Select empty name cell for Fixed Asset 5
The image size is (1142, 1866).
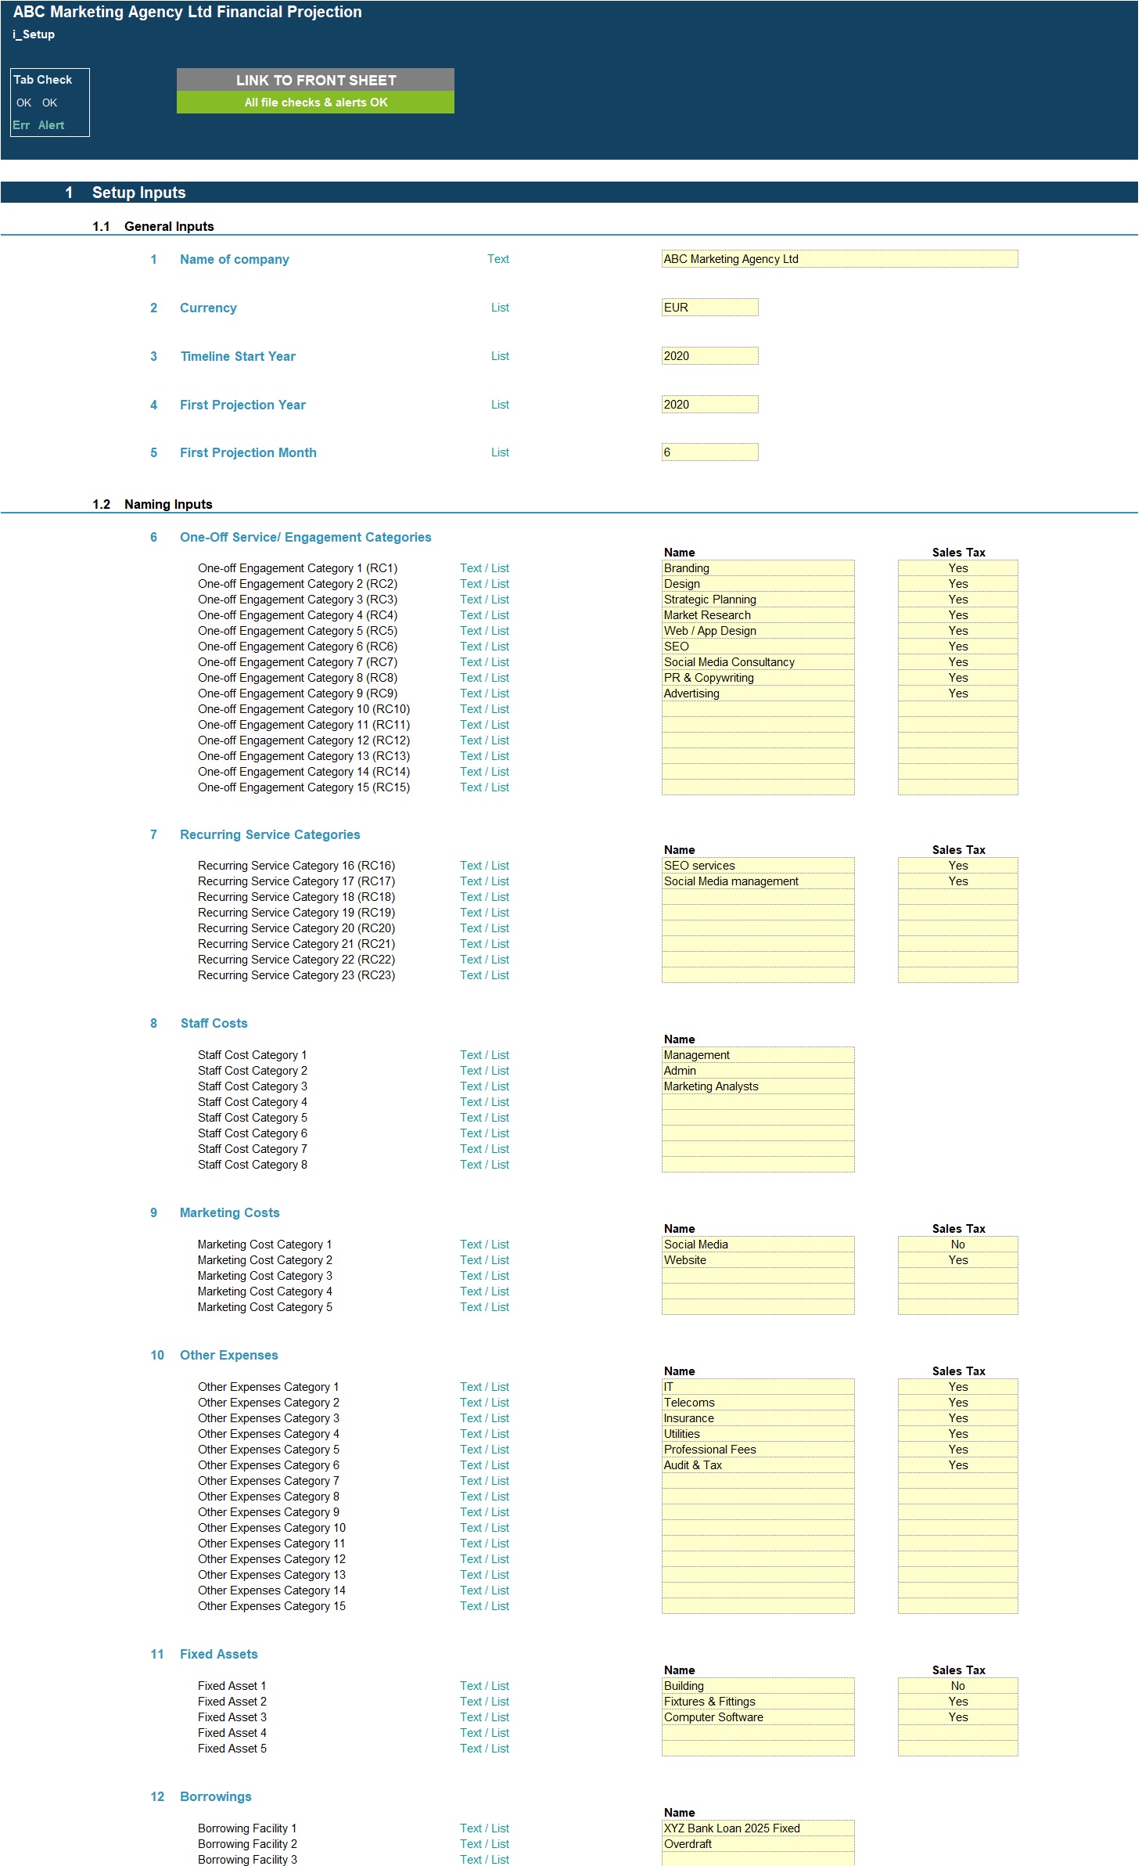click(758, 1749)
